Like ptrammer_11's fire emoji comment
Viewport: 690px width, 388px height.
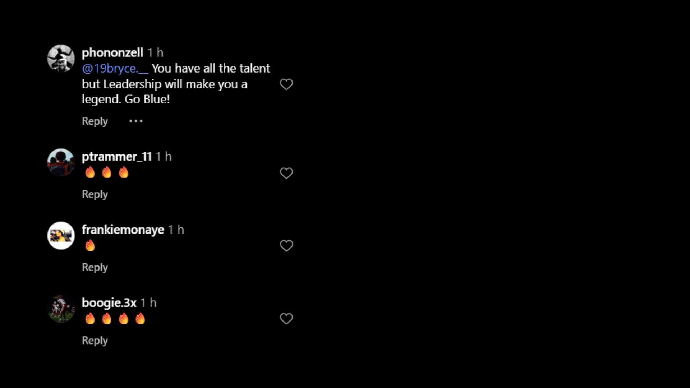286,173
